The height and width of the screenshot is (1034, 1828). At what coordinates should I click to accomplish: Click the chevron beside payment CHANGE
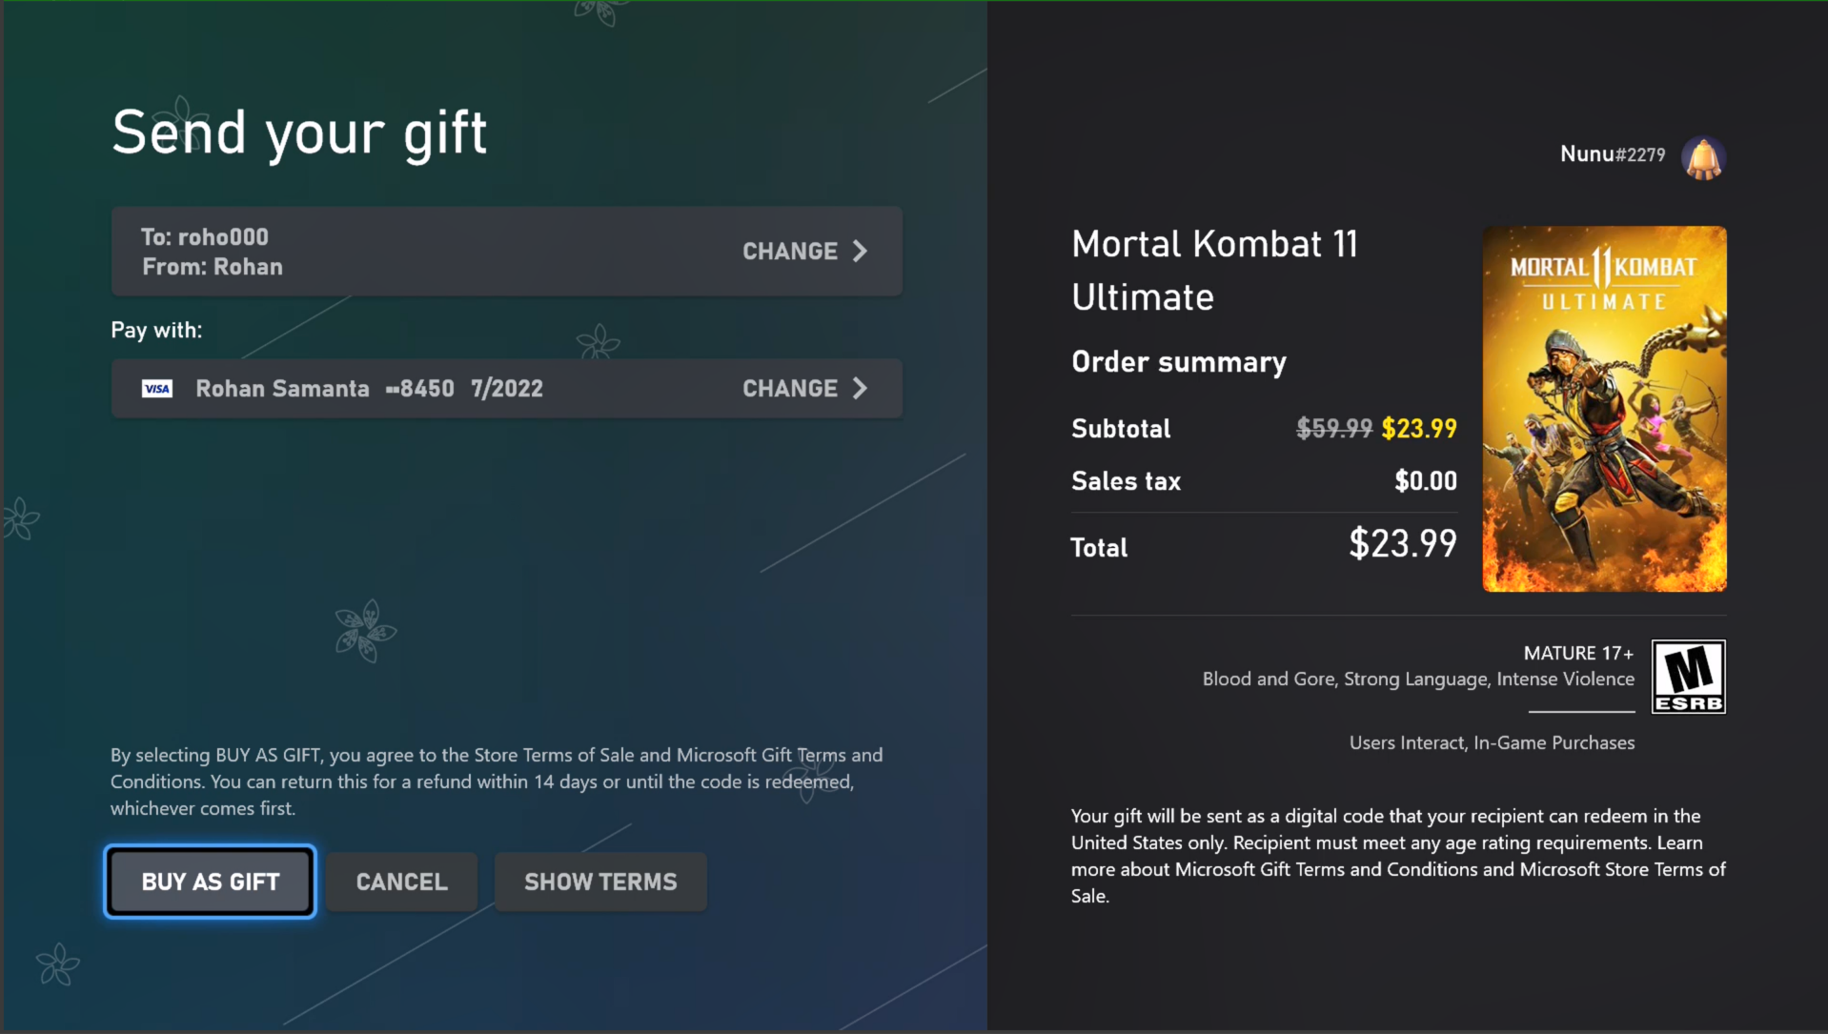pos(860,389)
